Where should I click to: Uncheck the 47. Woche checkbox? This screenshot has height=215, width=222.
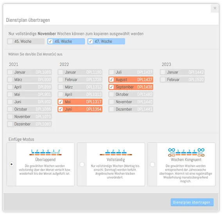click(x=90, y=41)
